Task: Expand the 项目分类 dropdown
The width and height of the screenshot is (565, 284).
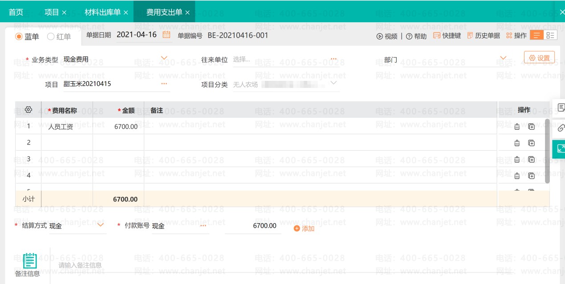Action: pyautogui.click(x=333, y=83)
